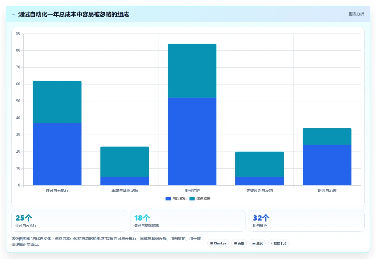This screenshot has width=376, height=259.
Task: Click the icon in the 进度 tag
Action: 253,243
